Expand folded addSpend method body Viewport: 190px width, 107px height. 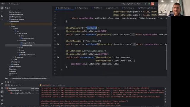tap(60, 34)
